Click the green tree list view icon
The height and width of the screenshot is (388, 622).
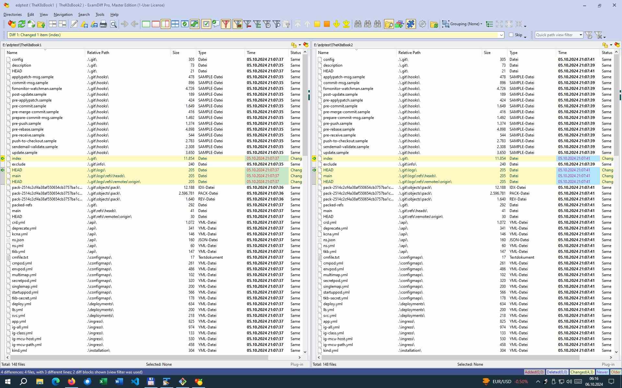[490, 24]
